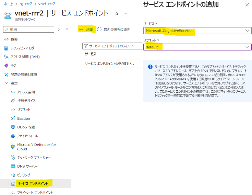Click the アクティビティ ログ icon

[x=6, y=48]
